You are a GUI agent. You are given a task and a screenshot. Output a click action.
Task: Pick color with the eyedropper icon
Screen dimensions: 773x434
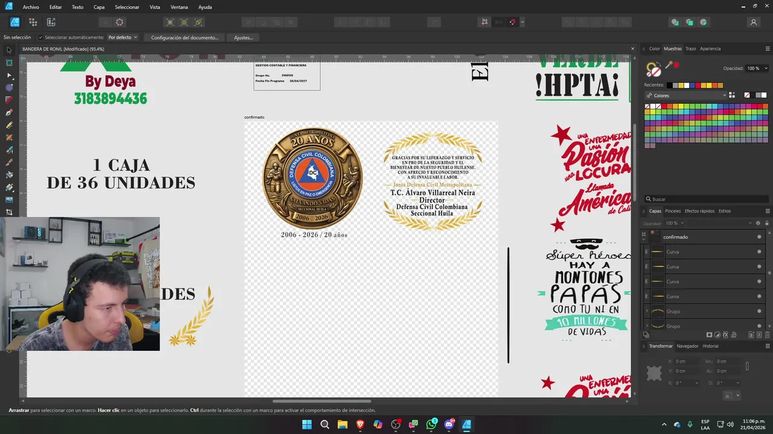click(669, 65)
